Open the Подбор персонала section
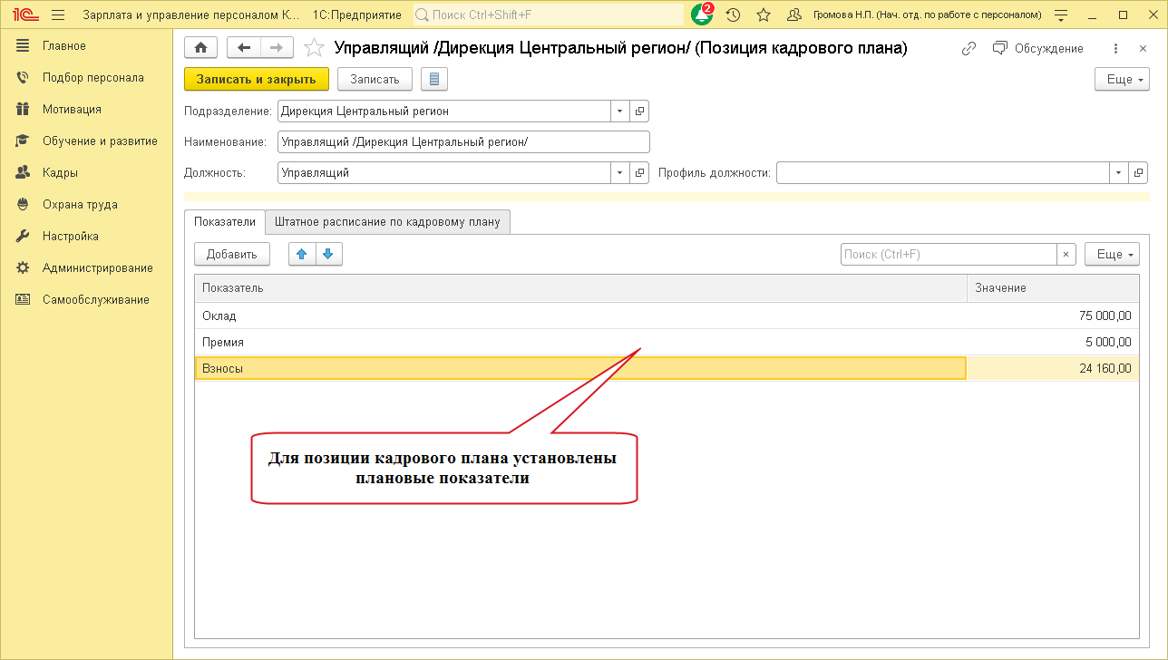The width and height of the screenshot is (1168, 660). [x=92, y=78]
